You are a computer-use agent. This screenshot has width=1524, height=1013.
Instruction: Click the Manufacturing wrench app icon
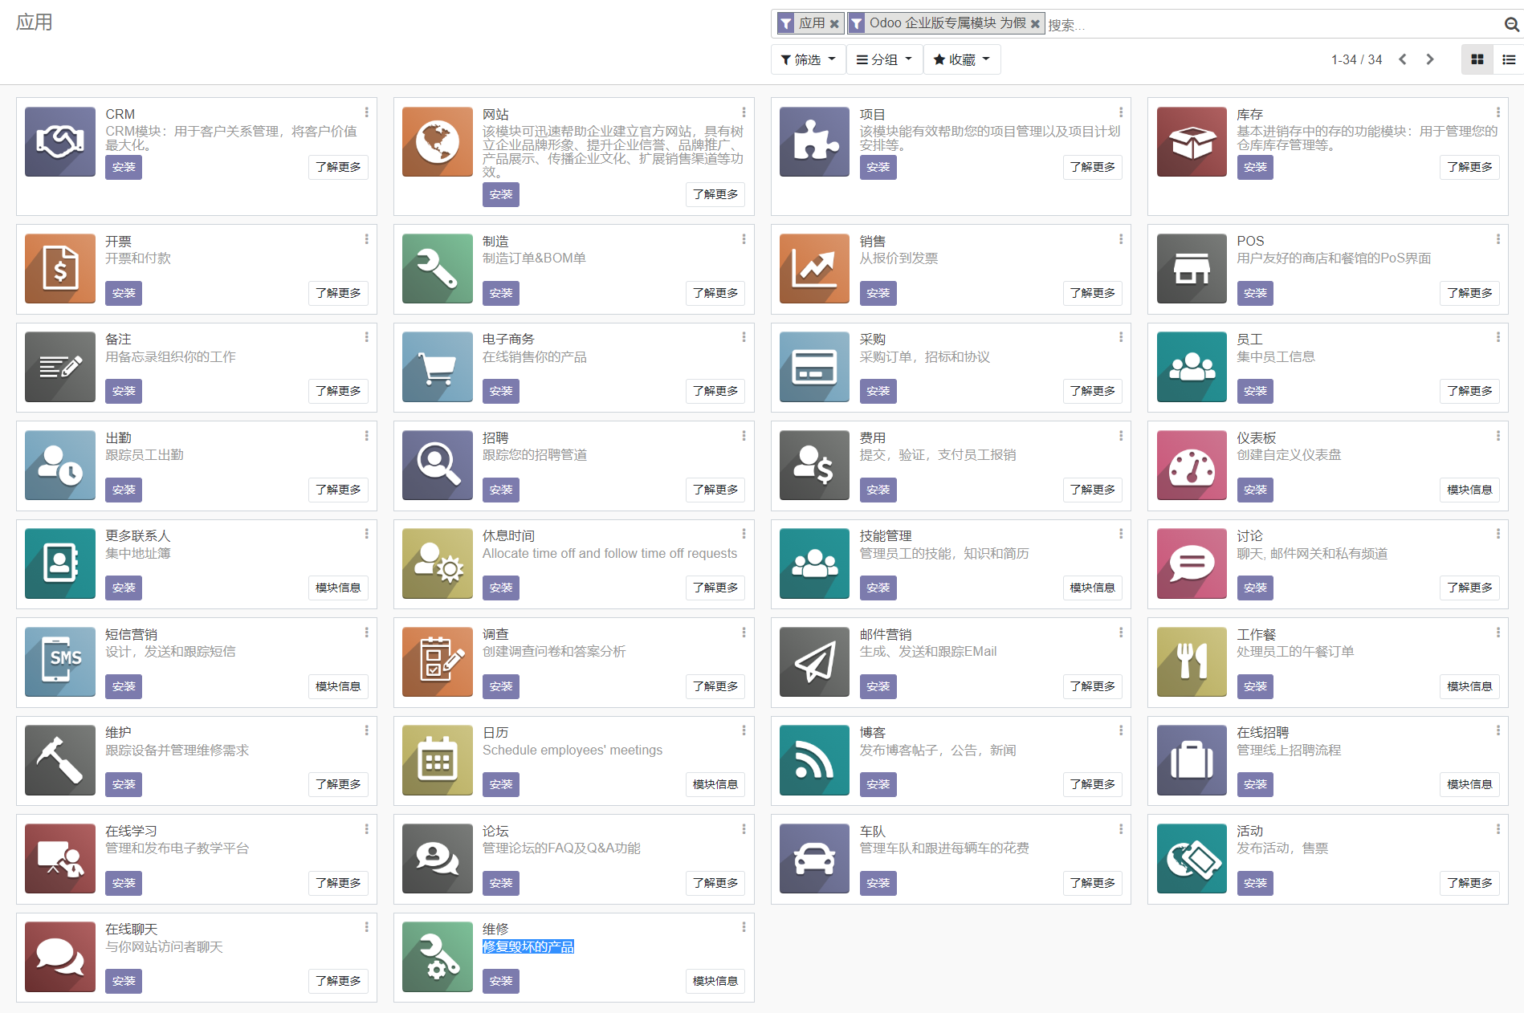437,269
